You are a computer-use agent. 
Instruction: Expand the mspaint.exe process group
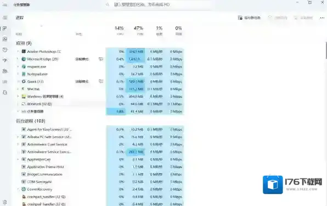click(x=18, y=66)
